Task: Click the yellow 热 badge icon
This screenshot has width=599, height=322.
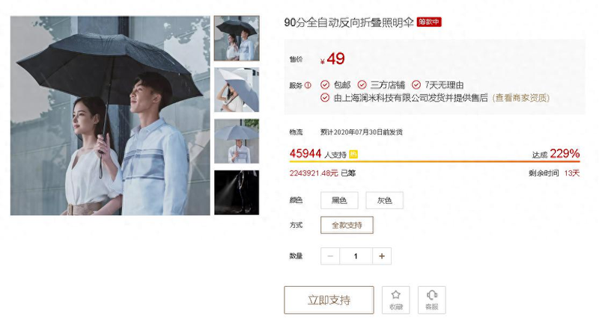Action: click(353, 154)
